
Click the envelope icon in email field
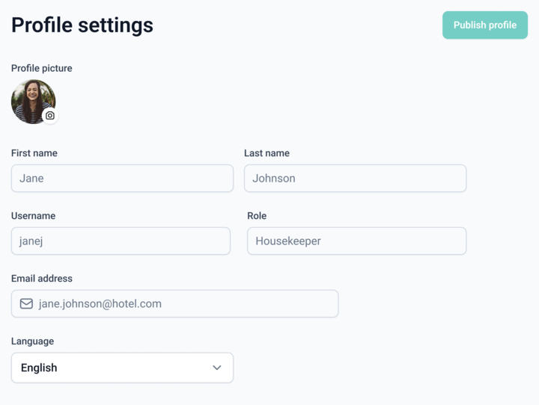(x=26, y=304)
